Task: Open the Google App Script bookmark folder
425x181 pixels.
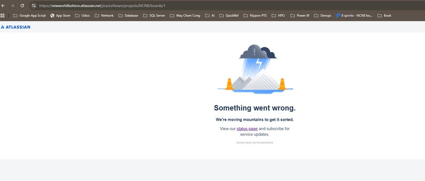Action: (29, 15)
